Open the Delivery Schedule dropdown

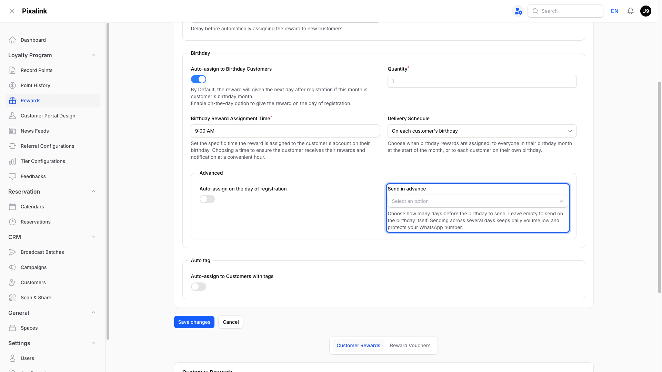coord(482,131)
